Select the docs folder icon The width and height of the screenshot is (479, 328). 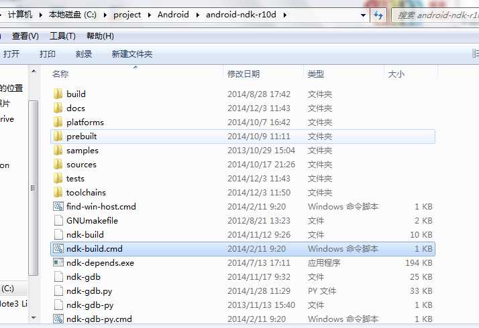coord(58,108)
